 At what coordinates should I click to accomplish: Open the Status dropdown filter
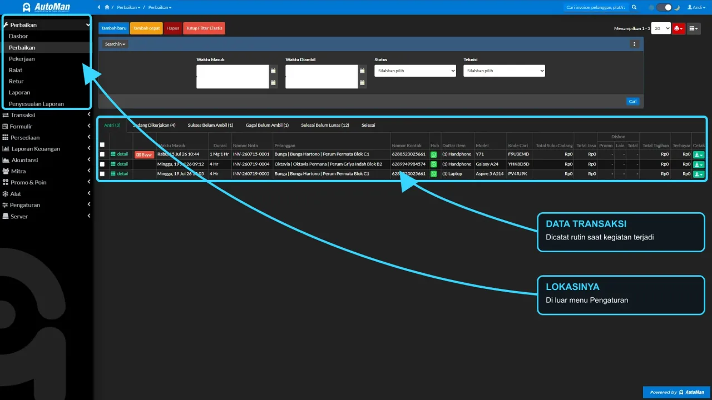[x=415, y=71]
